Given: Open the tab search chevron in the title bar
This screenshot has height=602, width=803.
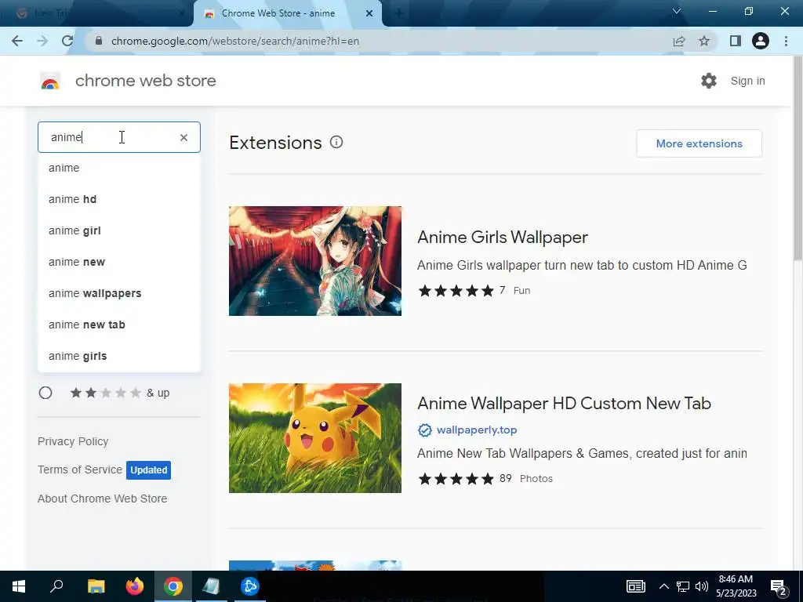Looking at the screenshot, I should coord(677,11).
